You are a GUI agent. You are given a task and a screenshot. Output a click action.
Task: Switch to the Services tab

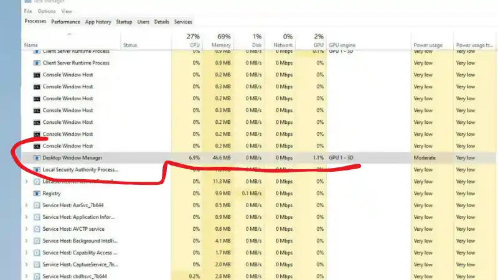tap(183, 22)
